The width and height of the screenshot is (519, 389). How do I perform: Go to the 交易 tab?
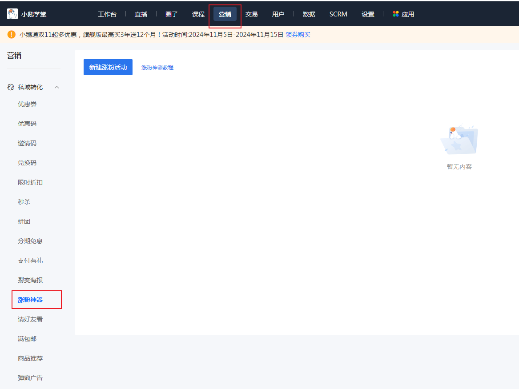252,14
